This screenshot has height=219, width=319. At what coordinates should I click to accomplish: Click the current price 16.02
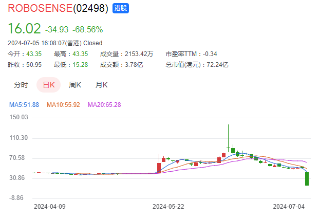[25, 28]
